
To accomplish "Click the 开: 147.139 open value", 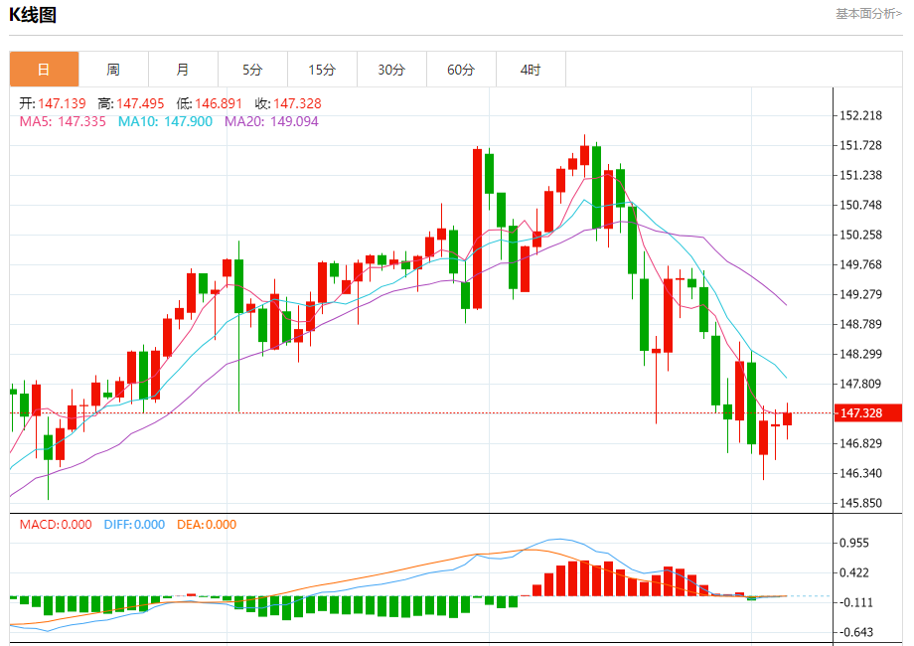I will click(x=53, y=103).
